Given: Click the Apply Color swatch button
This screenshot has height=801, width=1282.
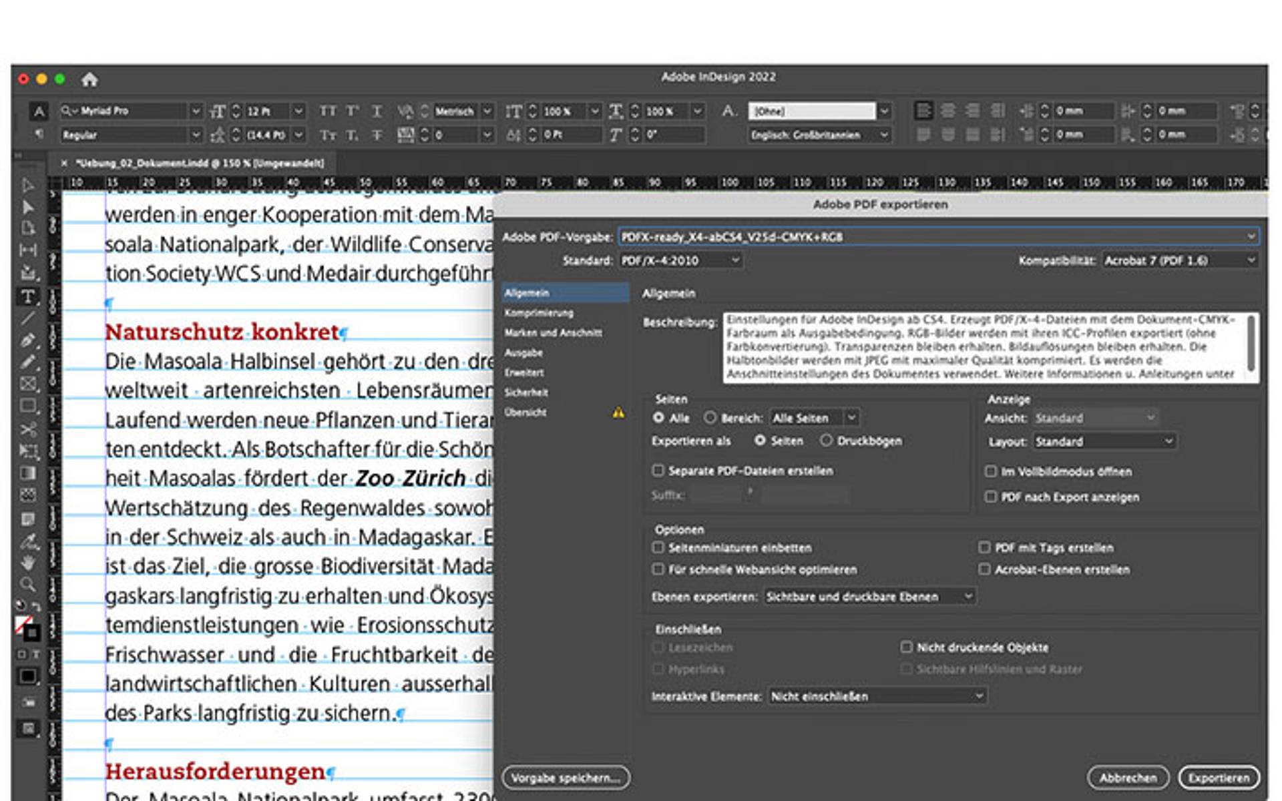Looking at the screenshot, I should [28, 677].
